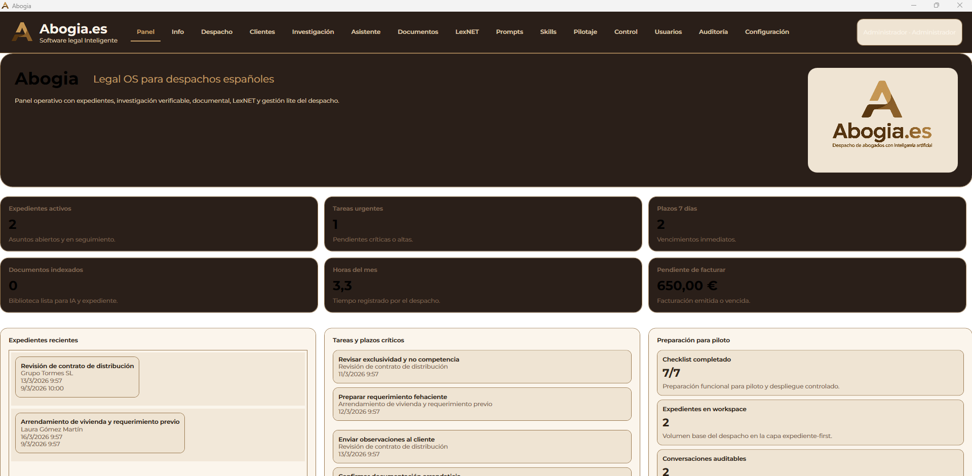Image resolution: width=972 pixels, height=476 pixels.
Task: Go to the Investigación section
Action: click(313, 32)
